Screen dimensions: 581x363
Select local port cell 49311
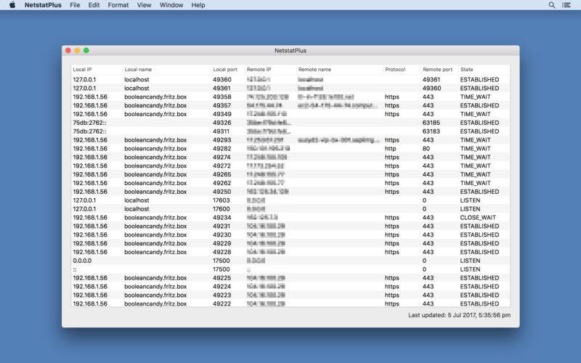221,131
